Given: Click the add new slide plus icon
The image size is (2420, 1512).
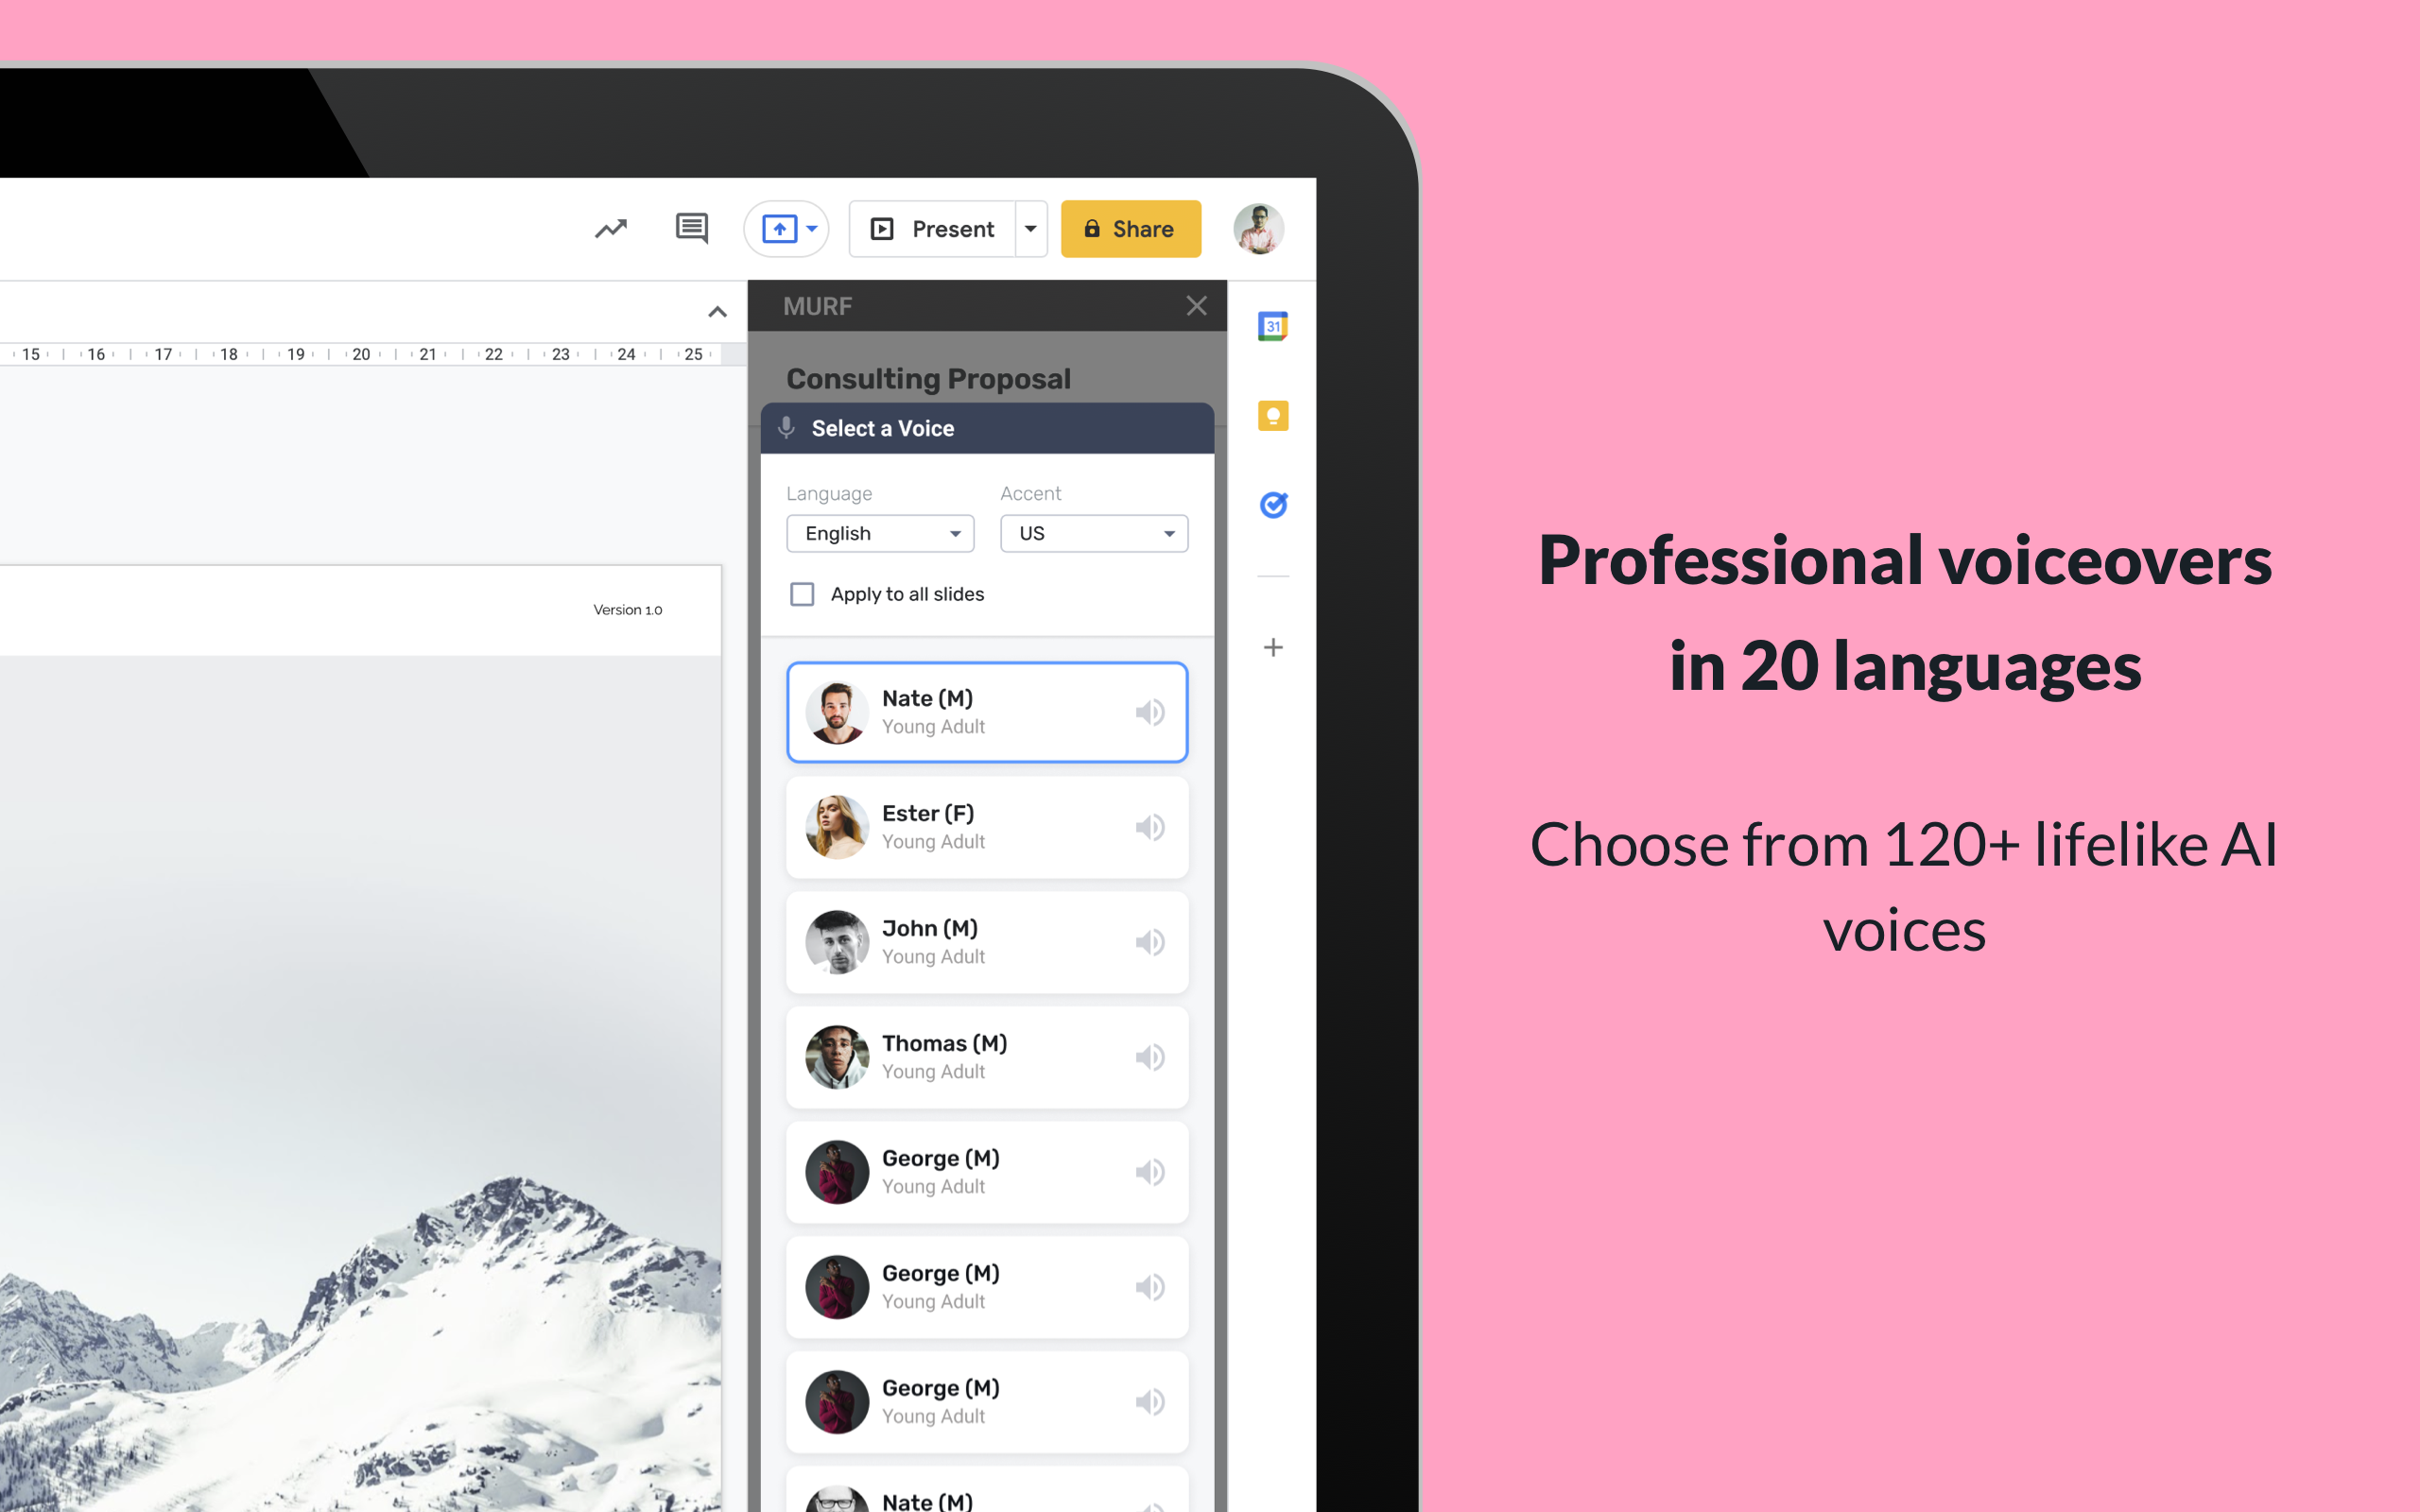Looking at the screenshot, I should (x=1270, y=648).
